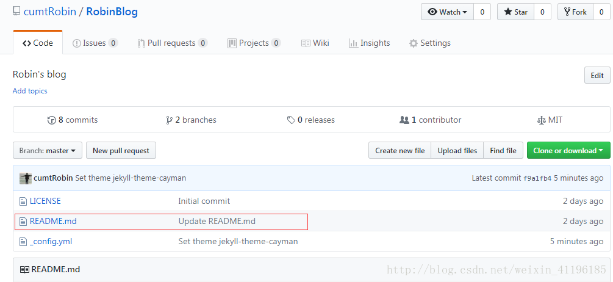Click the Insights bar graph icon

pyautogui.click(x=353, y=43)
